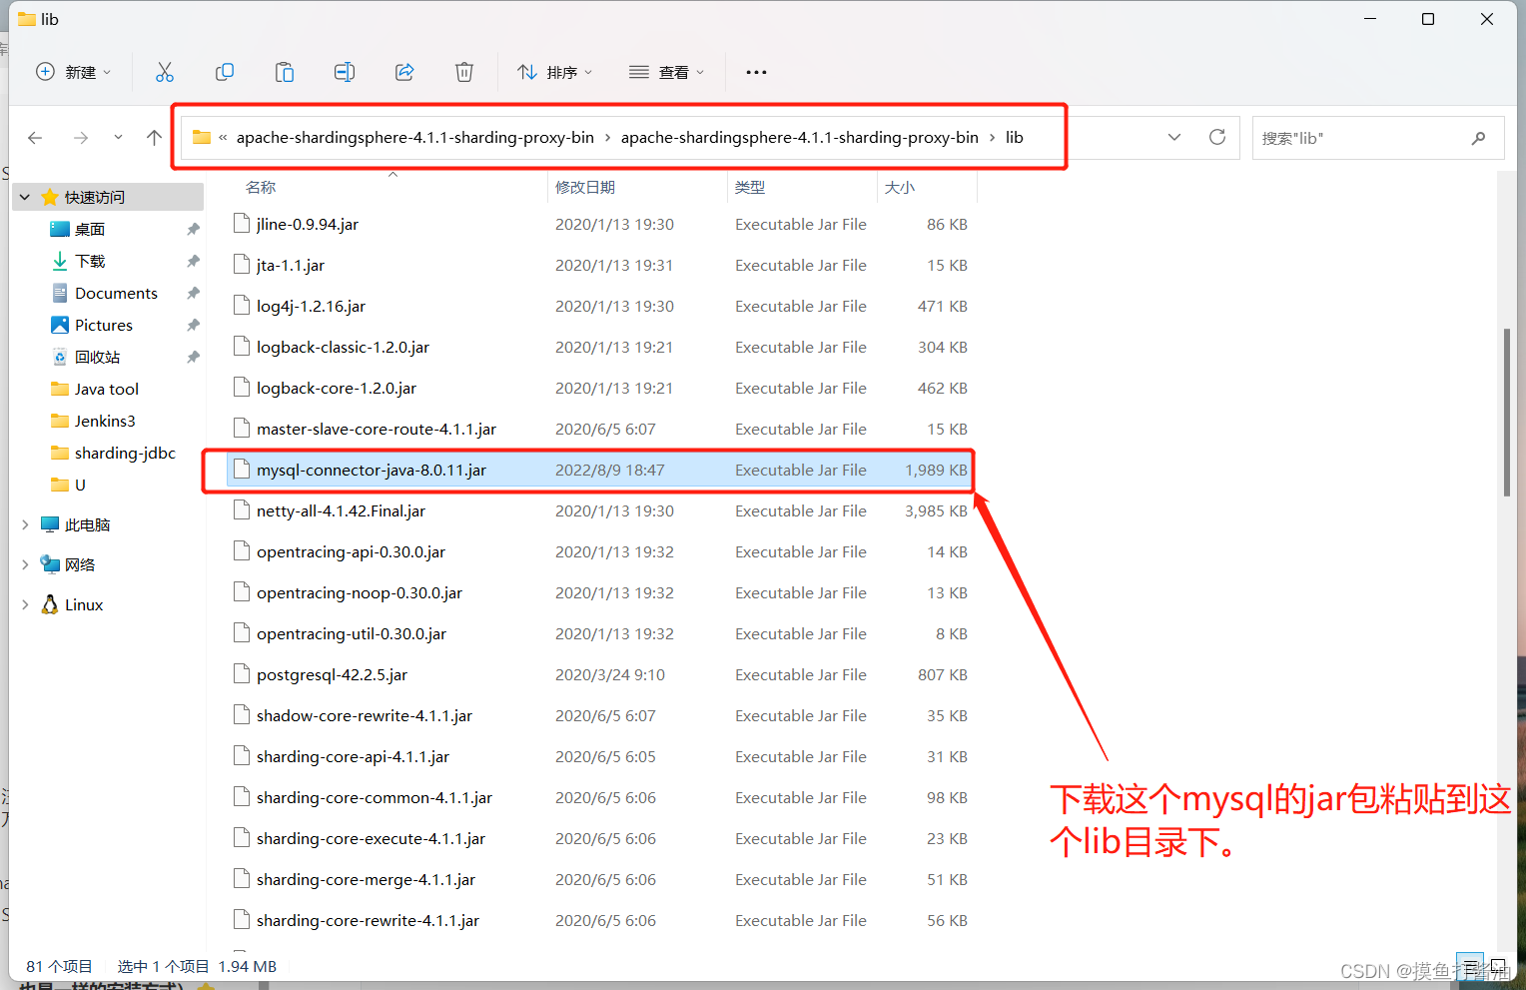Select sharding-core-execute-4.1.1.jar file
1526x990 pixels.
599,838
